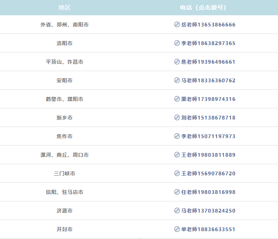
Task: Click link icon beside 任老师19803816998
Action: [x=177, y=192]
